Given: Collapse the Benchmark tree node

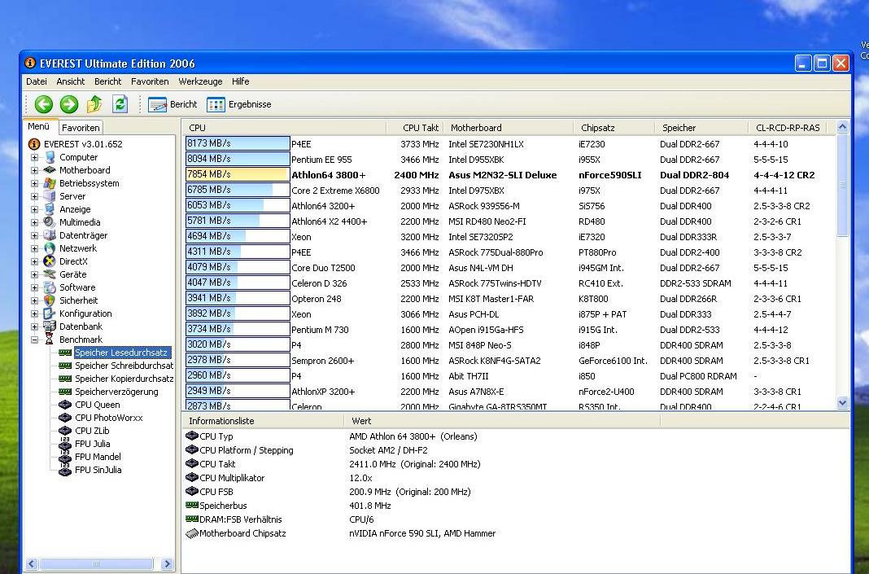Looking at the screenshot, I should tap(34, 340).
